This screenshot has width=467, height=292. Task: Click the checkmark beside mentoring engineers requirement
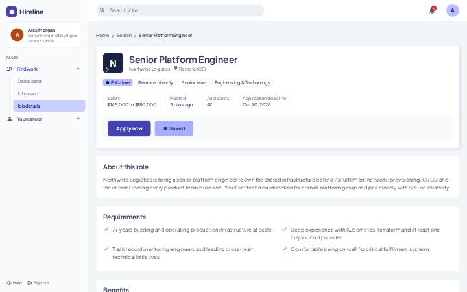click(106, 249)
